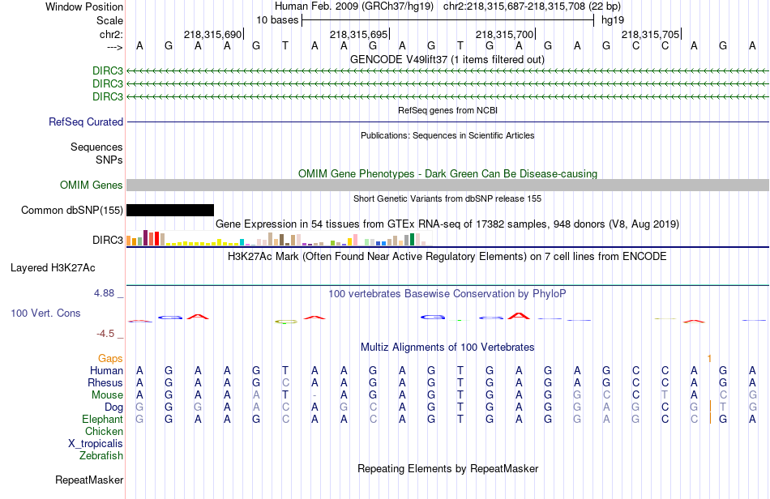Click the "Sequences" track label
The height and width of the screenshot is (499, 770).
pos(96,147)
